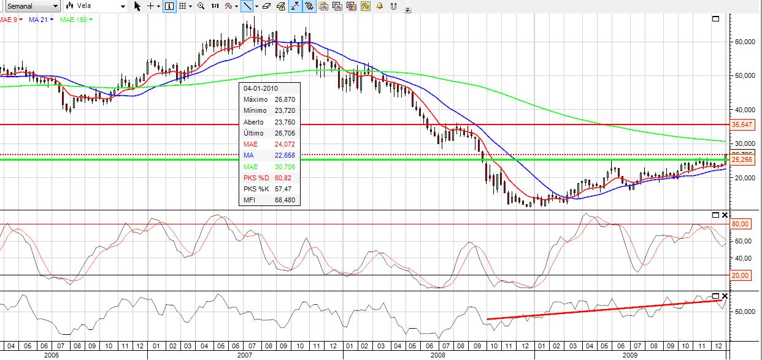Click the Máximo row in data box

pos(270,99)
